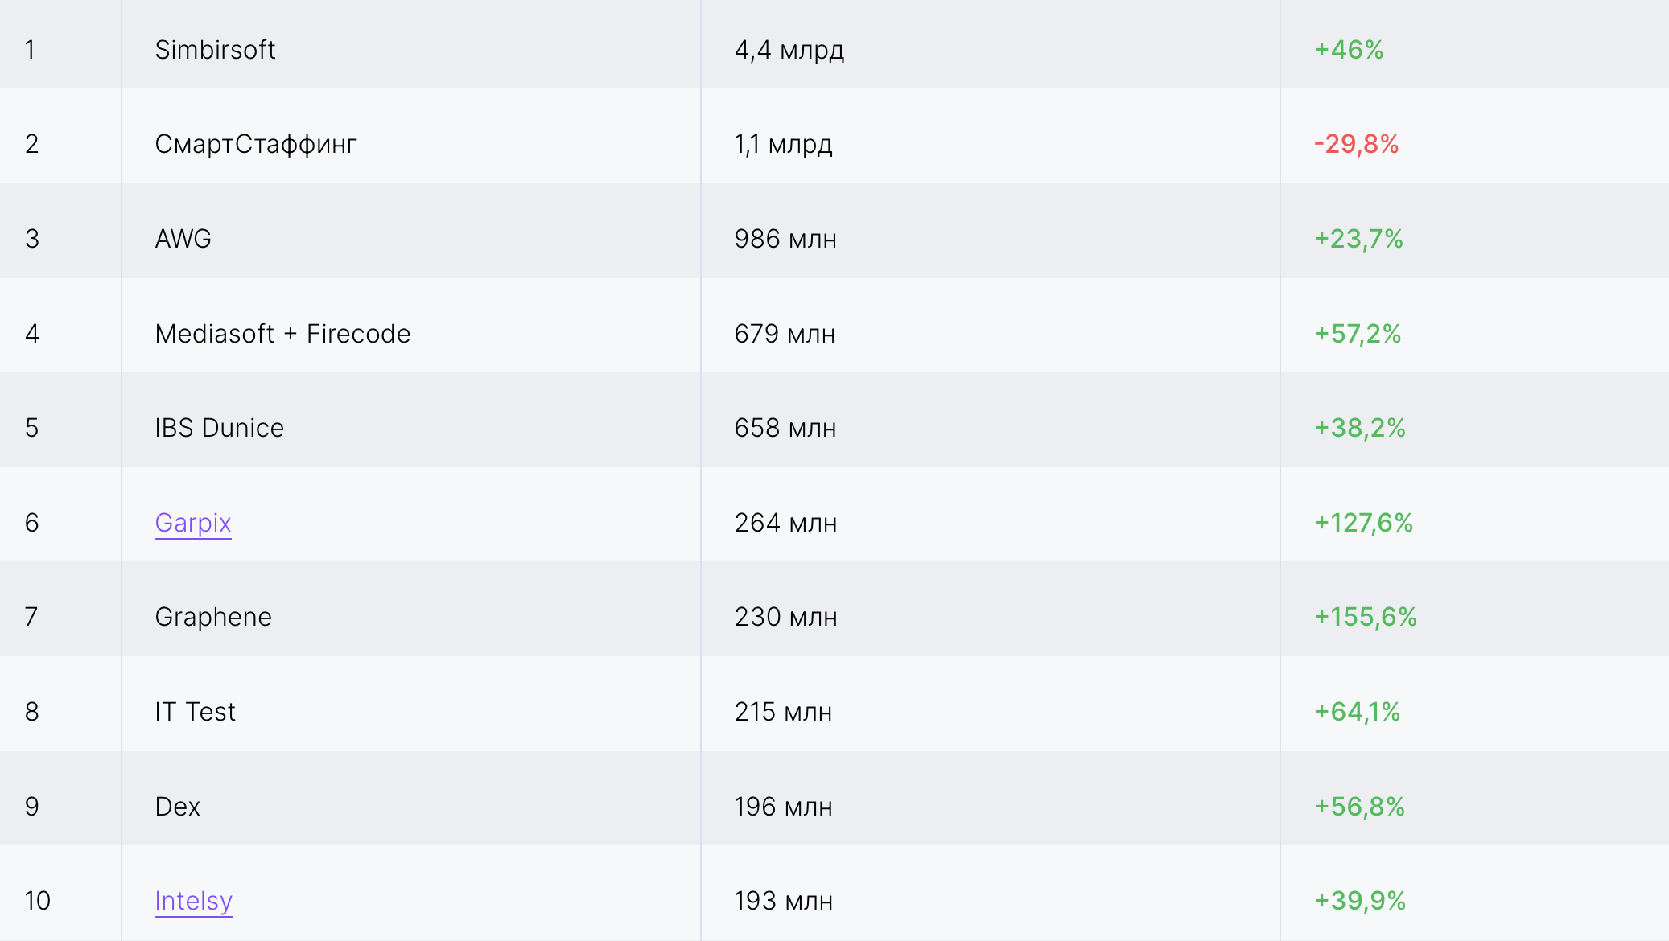Click the Graphene company name
1669x941 pixels.
pyautogui.click(x=213, y=617)
